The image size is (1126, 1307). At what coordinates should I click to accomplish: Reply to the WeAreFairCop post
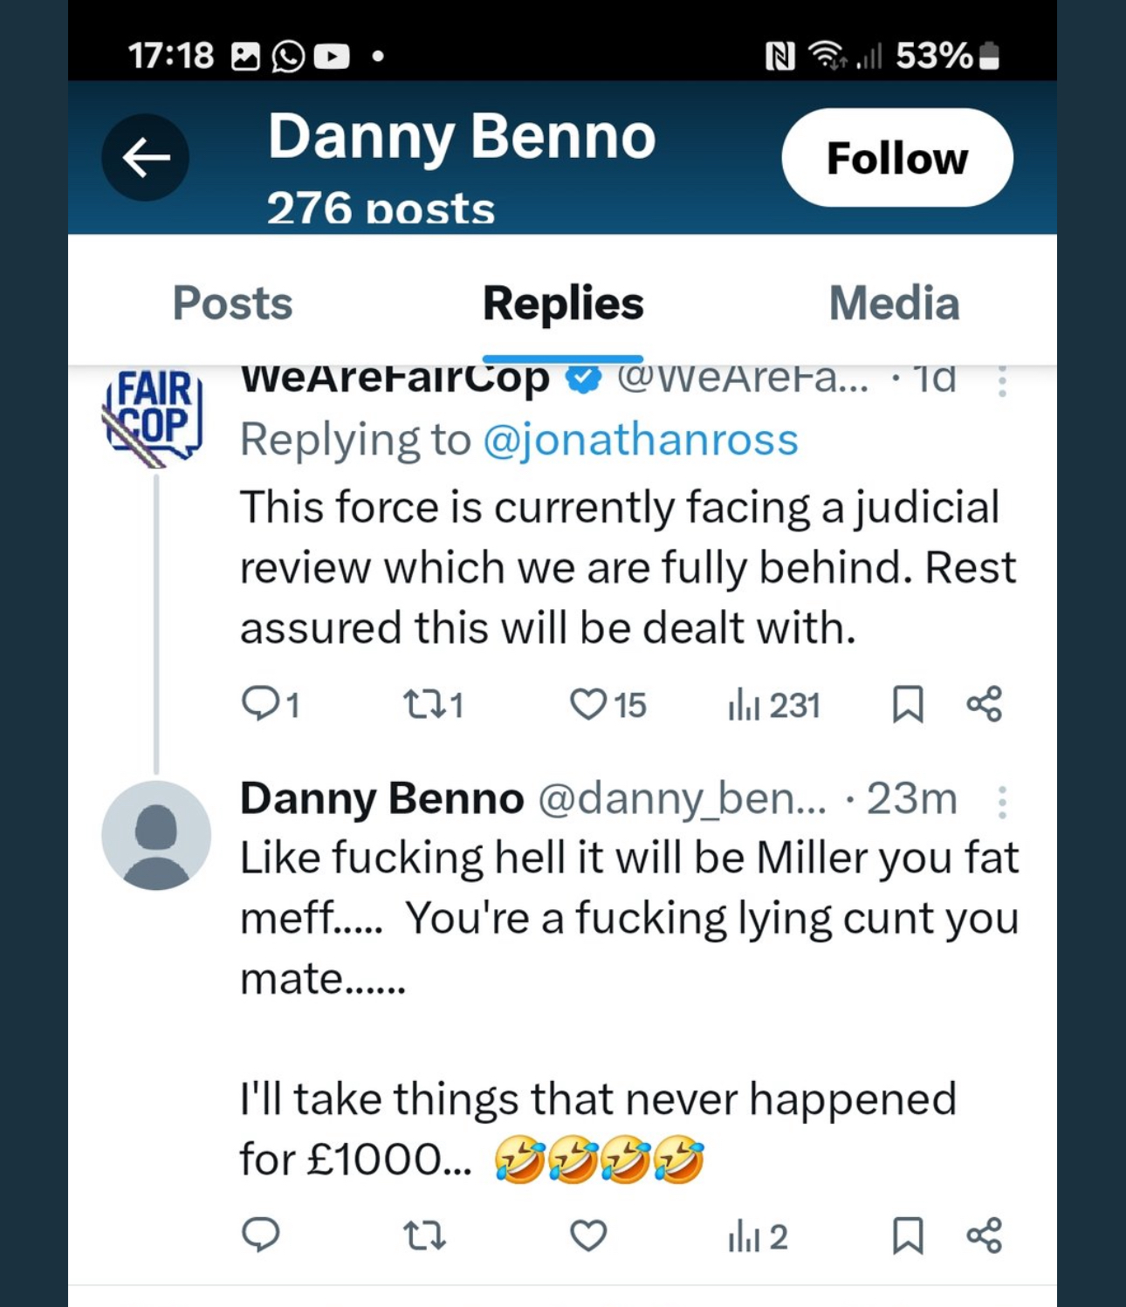[x=260, y=704]
